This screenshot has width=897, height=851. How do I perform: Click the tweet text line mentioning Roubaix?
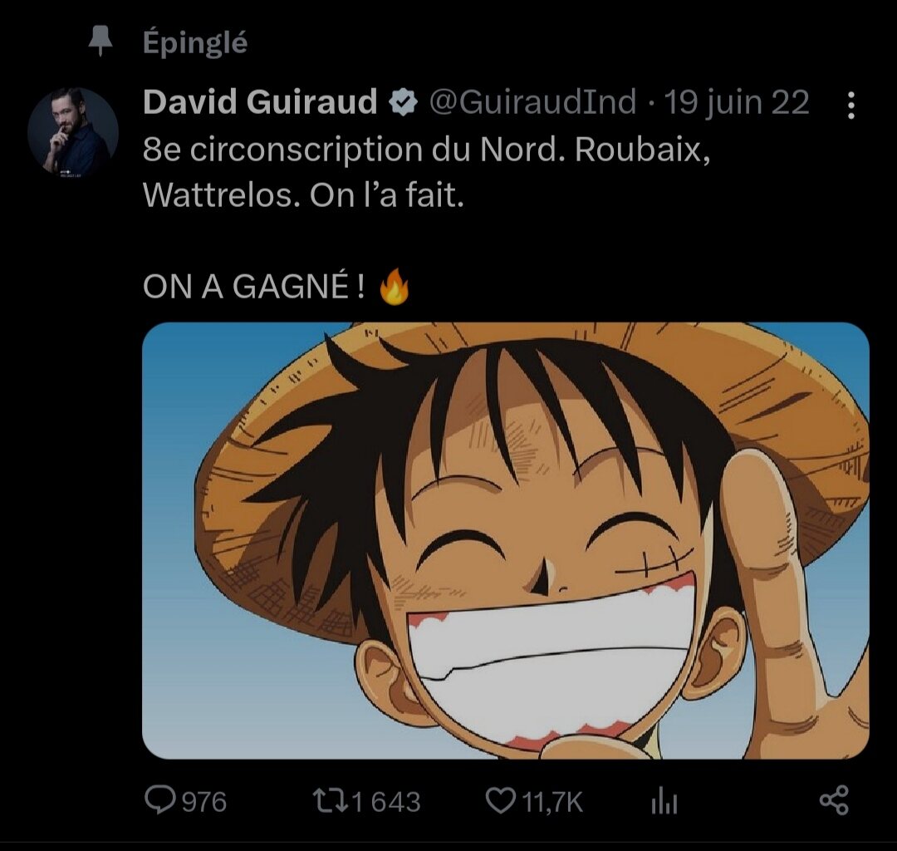[426, 150]
